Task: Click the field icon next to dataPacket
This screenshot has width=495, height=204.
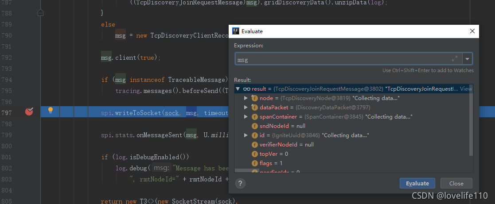Action: tap(255, 108)
